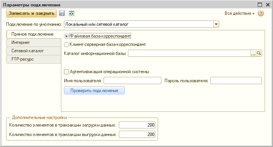Click Записать и закрыть button
Screen dimensions: 273x147
(31, 13)
